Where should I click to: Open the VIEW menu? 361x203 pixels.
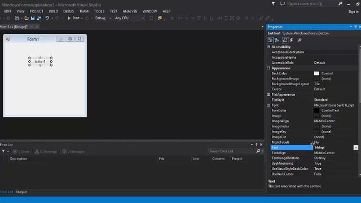click(x=20, y=11)
